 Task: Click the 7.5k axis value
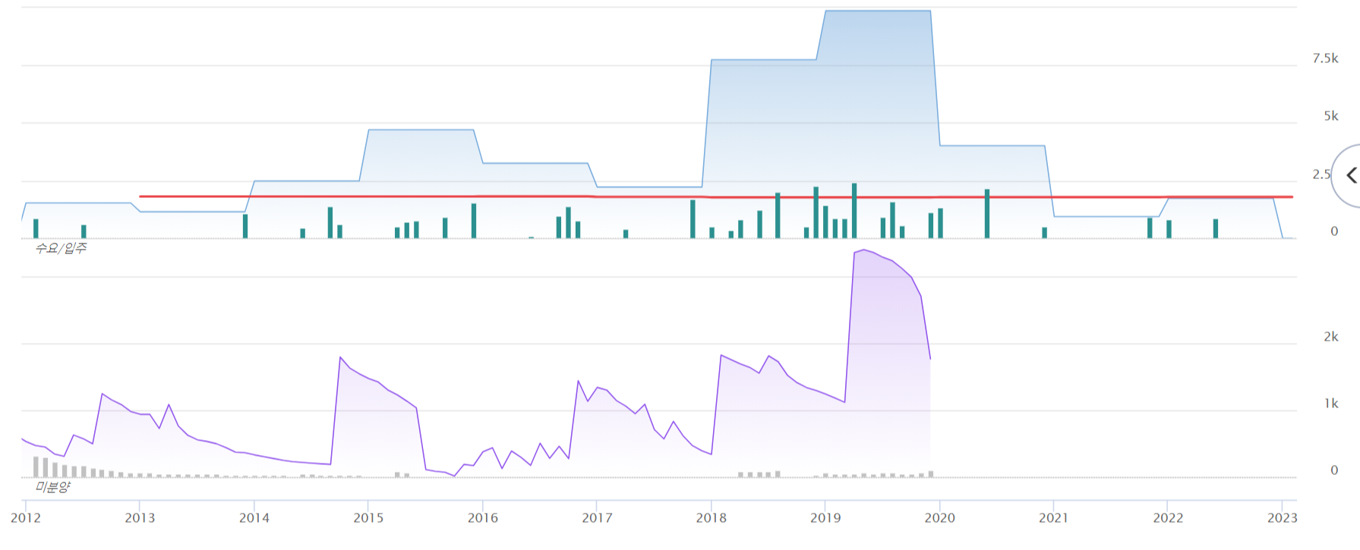(1325, 58)
